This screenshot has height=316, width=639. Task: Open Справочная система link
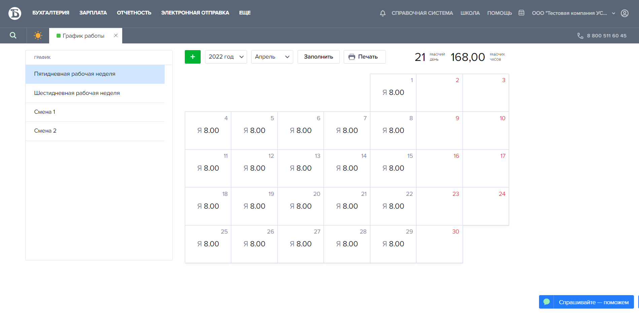pyautogui.click(x=422, y=13)
